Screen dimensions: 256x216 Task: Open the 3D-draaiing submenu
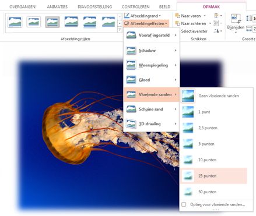click(x=152, y=124)
